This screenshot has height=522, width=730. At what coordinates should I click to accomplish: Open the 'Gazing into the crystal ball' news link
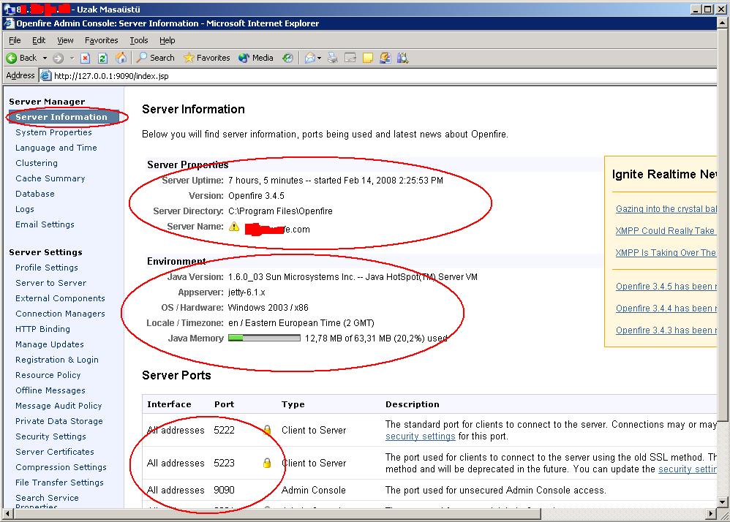point(666,209)
